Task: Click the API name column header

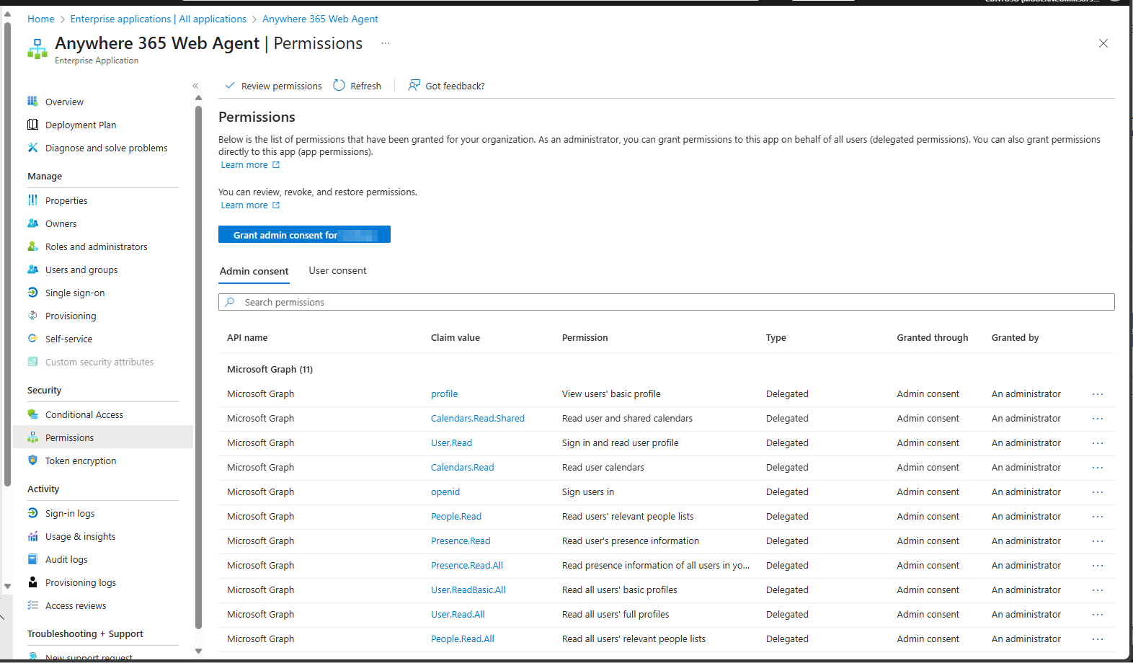Action: [247, 337]
